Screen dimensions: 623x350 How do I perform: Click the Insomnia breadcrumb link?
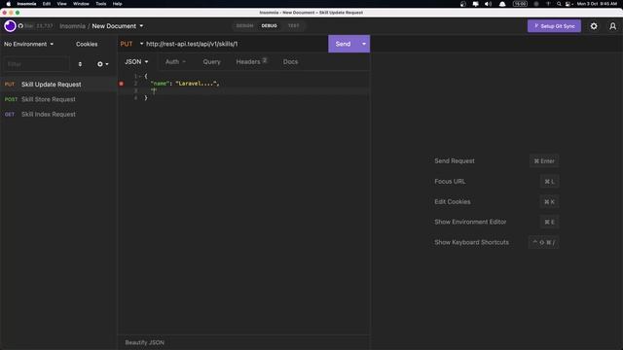pos(72,26)
